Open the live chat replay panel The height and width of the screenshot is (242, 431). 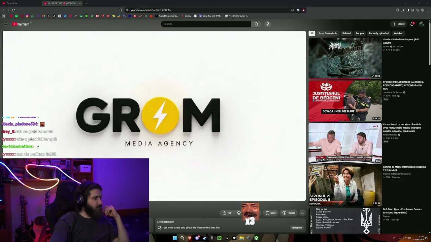pos(297,228)
